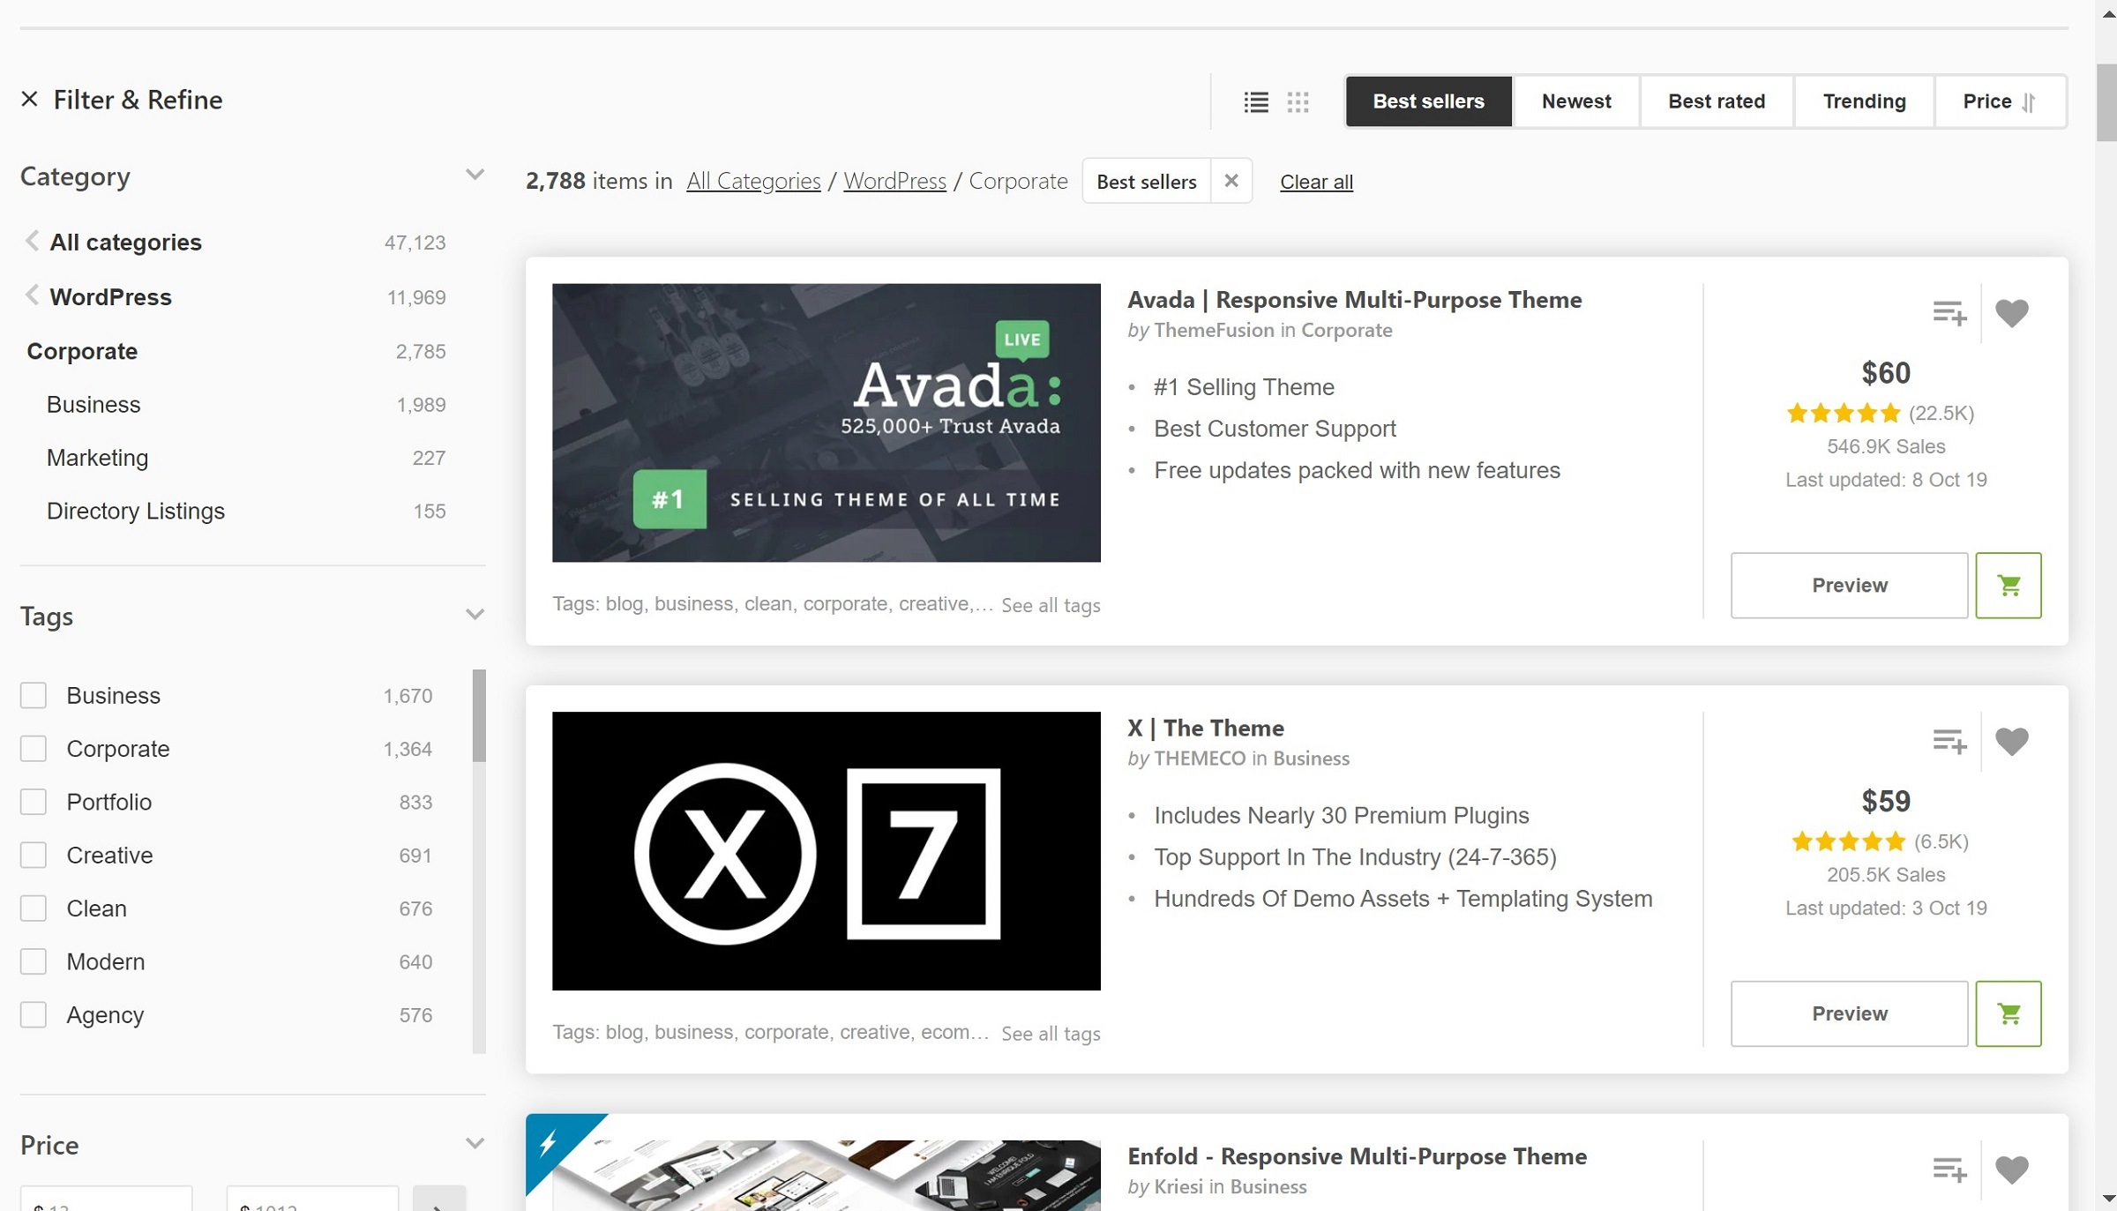Go back from All categories arrow

tap(32, 241)
